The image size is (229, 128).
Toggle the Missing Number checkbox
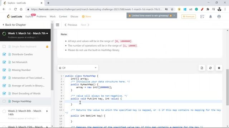point(4,70)
